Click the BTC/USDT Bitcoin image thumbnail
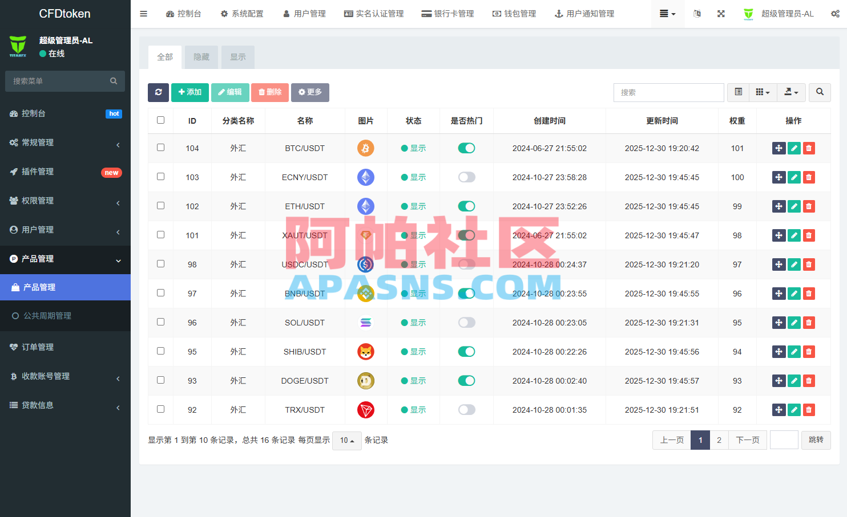 click(366, 148)
